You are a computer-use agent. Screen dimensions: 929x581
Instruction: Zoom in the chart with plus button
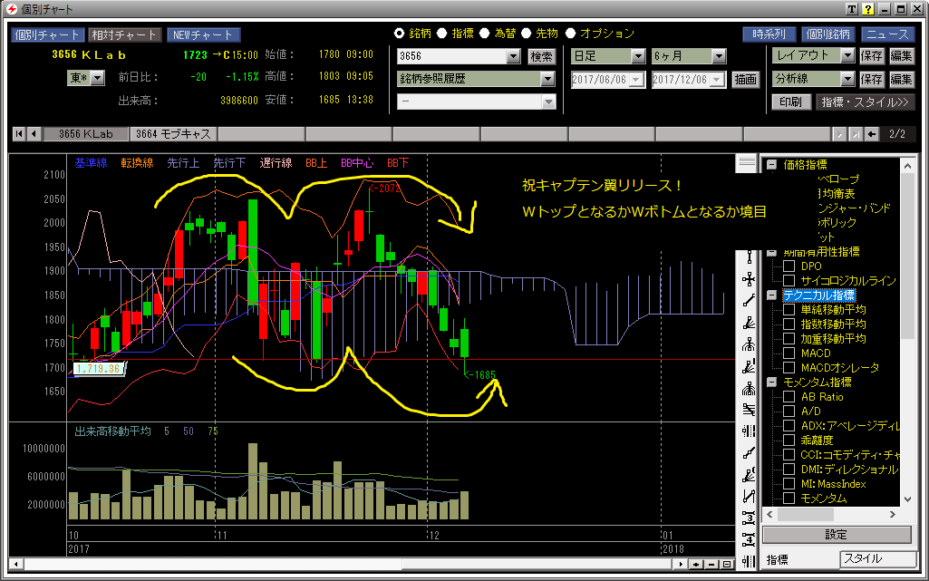pos(697,565)
